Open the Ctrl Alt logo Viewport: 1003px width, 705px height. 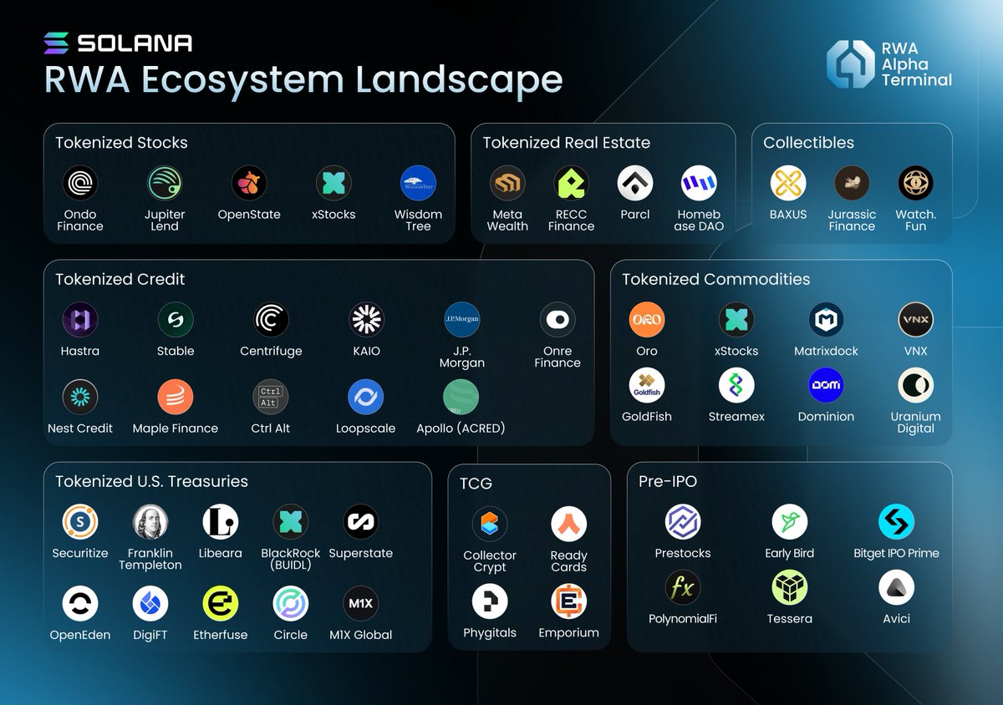271,397
